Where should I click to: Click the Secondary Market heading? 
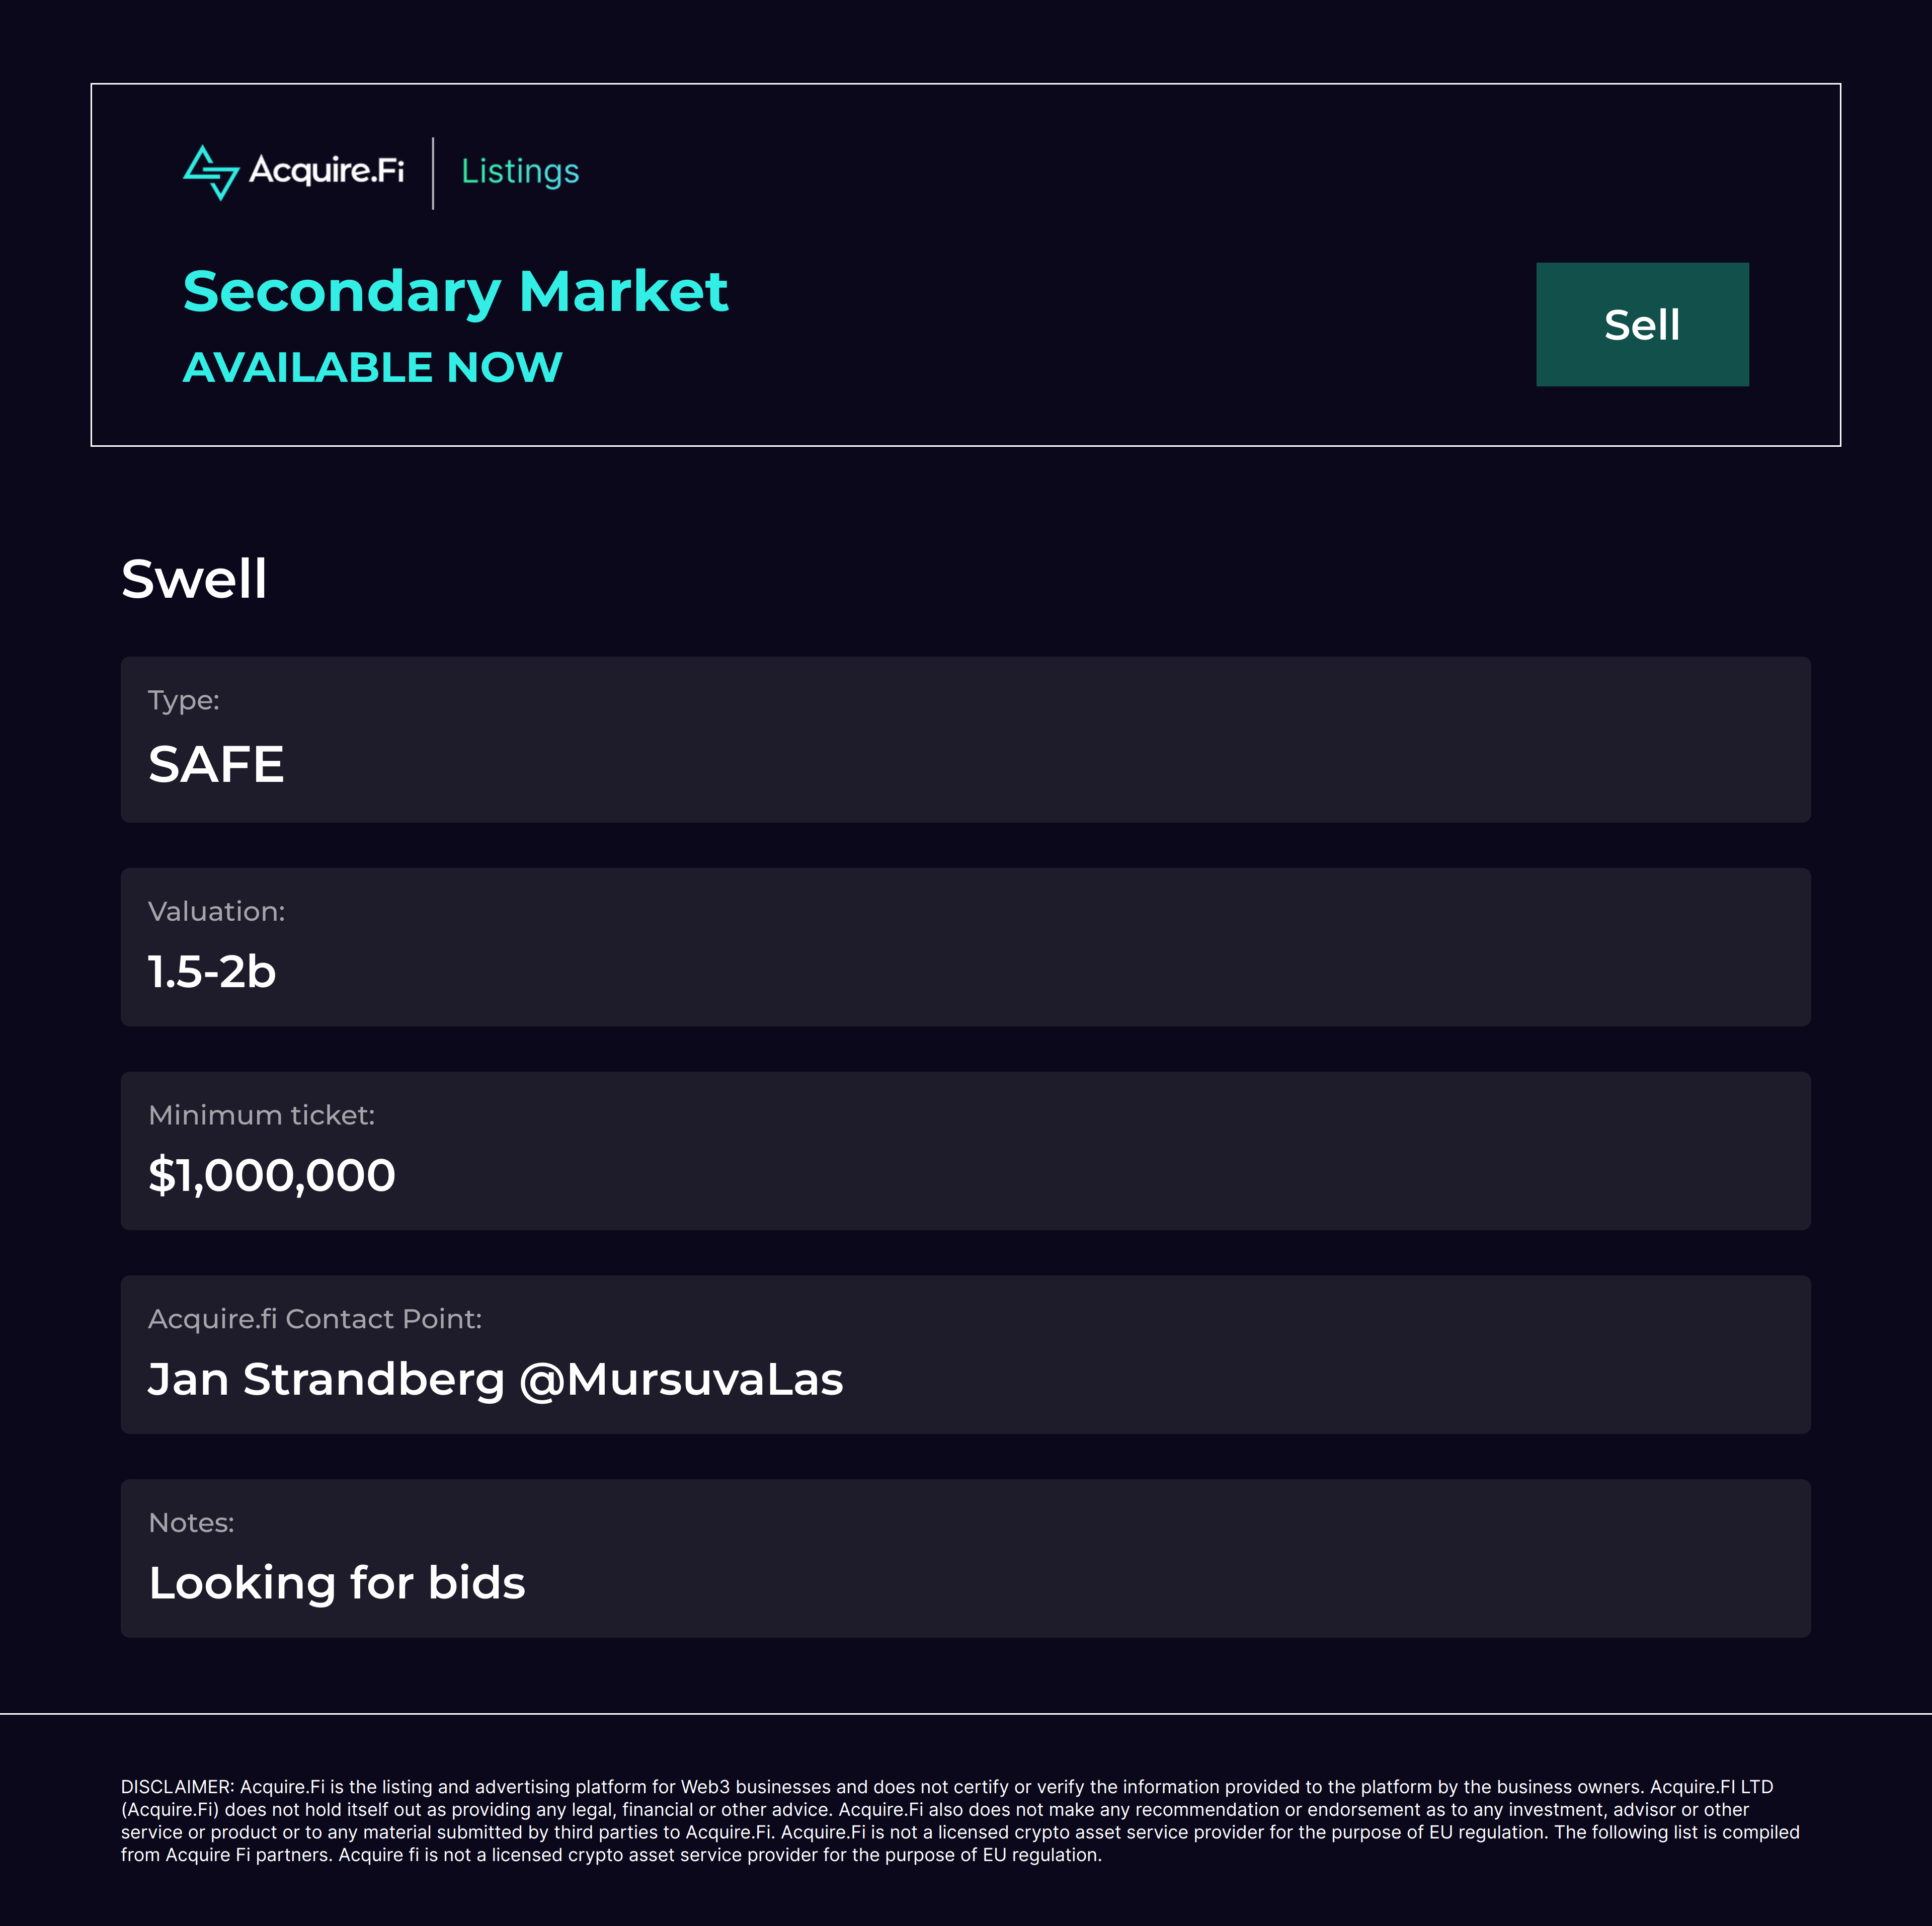pyautogui.click(x=455, y=292)
